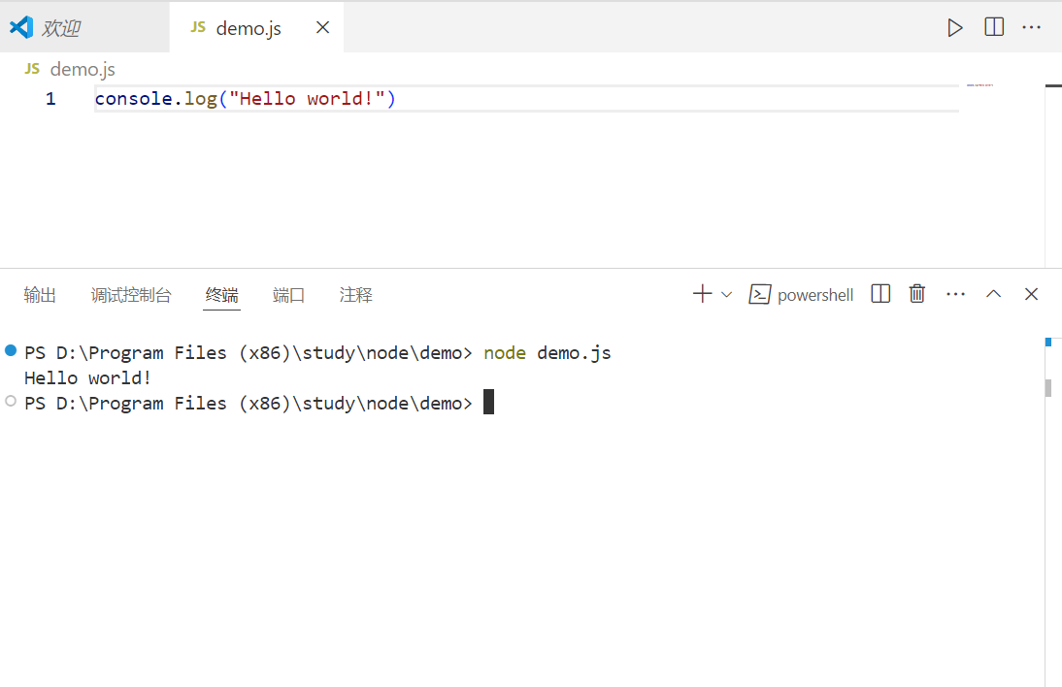The height and width of the screenshot is (687, 1062).
Task: Maximize the panel with the chevron up
Action: click(x=993, y=294)
